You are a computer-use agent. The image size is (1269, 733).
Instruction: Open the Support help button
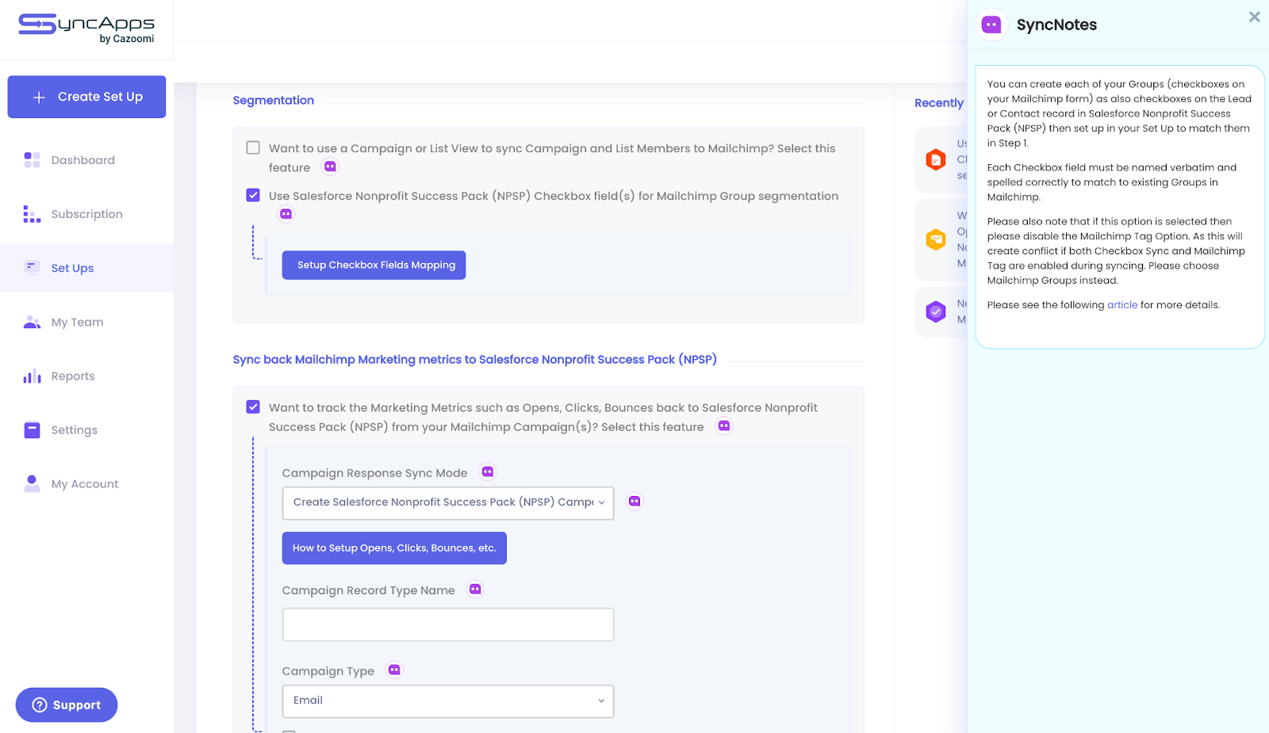click(67, 704)
